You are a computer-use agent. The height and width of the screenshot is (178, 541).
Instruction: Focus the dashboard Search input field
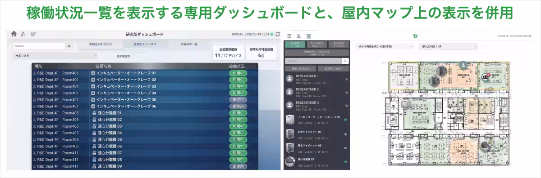click(39, 46)
